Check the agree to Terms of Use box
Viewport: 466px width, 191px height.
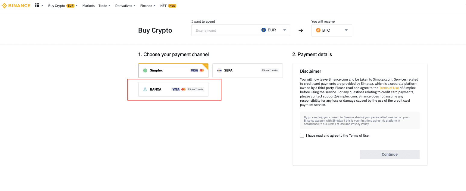click(x=302, y=135)
